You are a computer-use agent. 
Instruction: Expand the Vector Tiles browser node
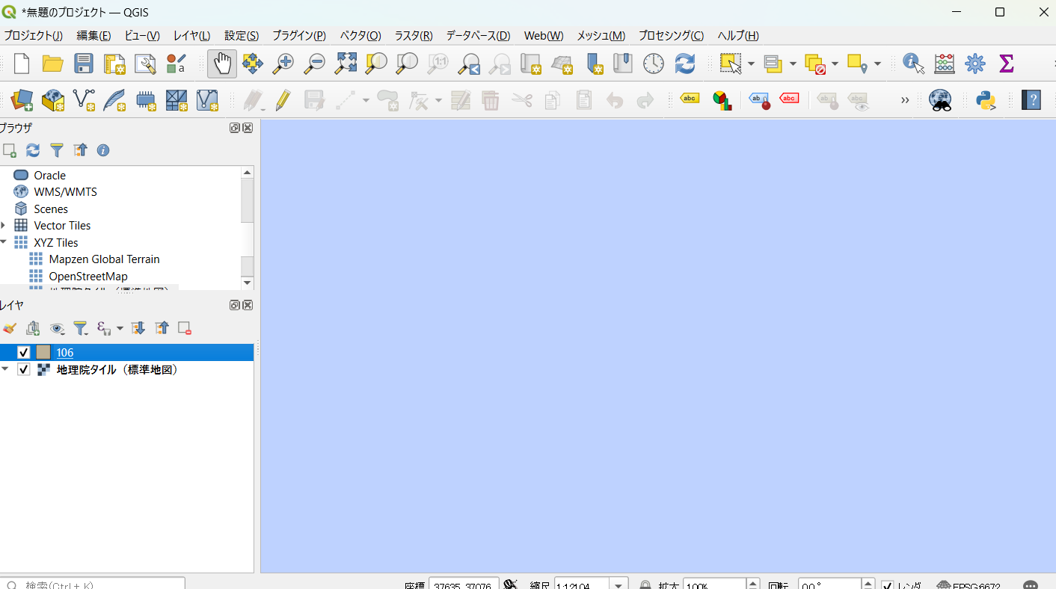pos(4,225)
